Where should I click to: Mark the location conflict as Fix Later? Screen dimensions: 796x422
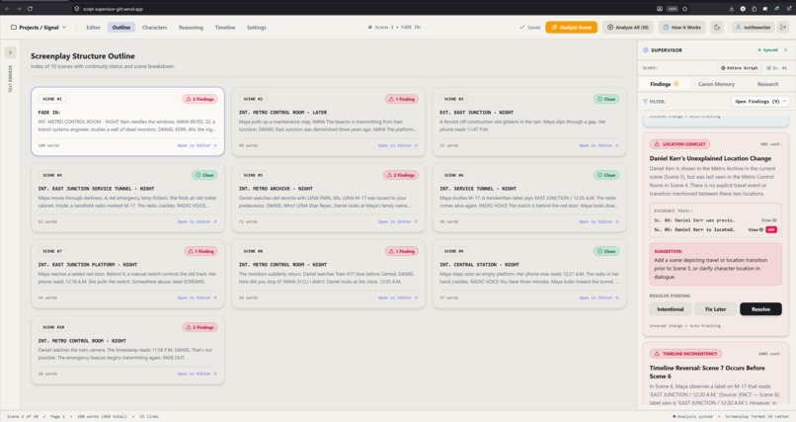click(x=715, y=309)
